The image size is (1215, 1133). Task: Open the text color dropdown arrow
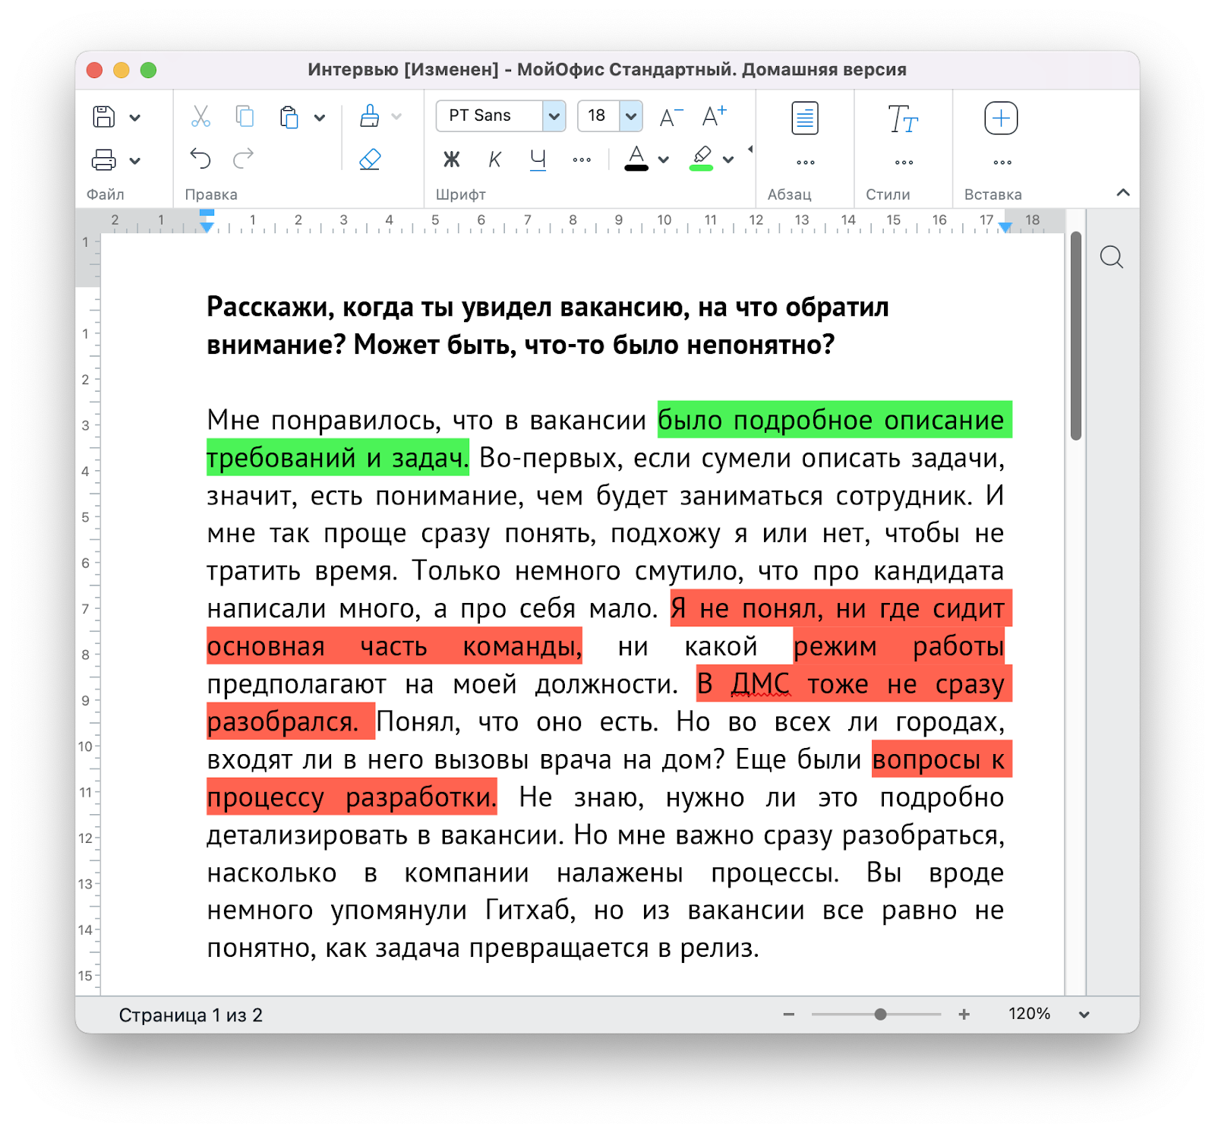[664, 159]
